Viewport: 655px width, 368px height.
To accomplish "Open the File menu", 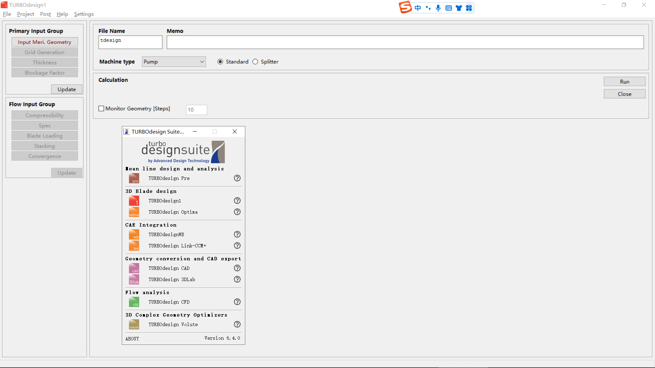I will pos(7,14).
